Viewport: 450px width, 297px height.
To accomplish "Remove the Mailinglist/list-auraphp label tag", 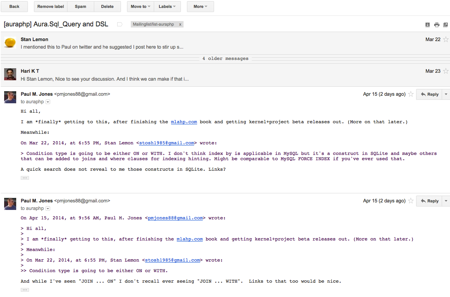I will (180, 24).
